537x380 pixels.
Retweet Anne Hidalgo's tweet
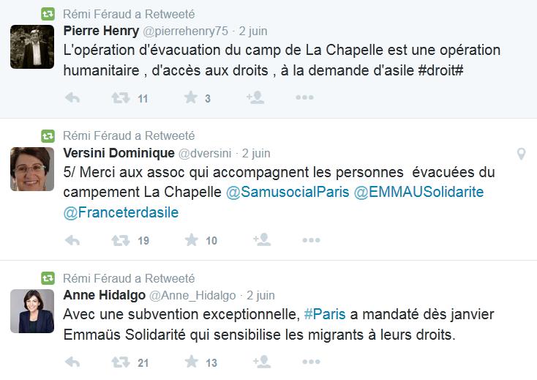click(x=121, y=362)
